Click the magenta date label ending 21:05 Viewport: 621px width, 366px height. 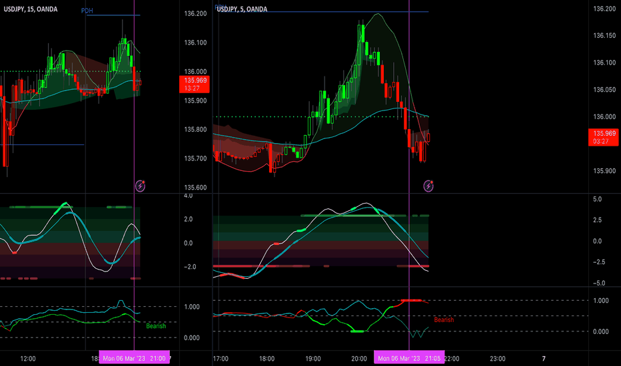[x=409, y=359]
